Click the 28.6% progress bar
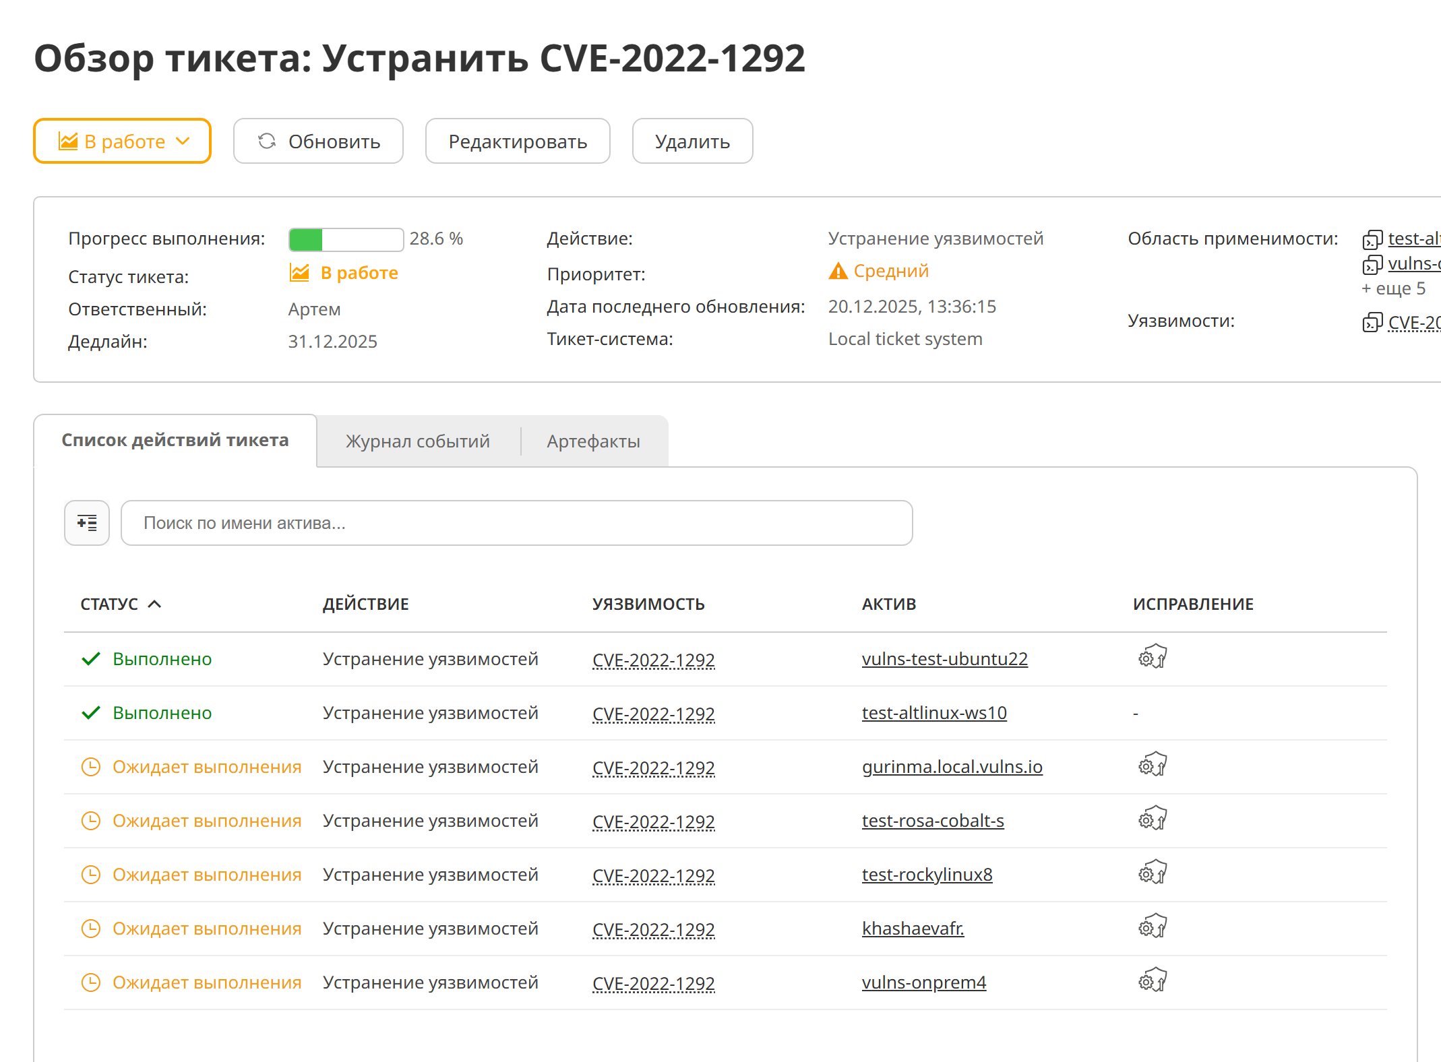Image resolution: width=1441 pixels, height=1062 pixels. pos(346,239)
